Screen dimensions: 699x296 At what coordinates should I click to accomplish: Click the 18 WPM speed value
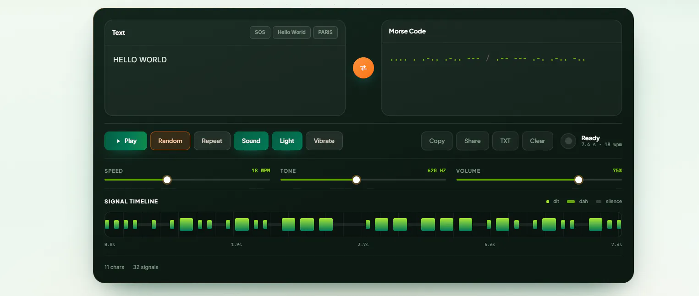[x=261, y=170]
